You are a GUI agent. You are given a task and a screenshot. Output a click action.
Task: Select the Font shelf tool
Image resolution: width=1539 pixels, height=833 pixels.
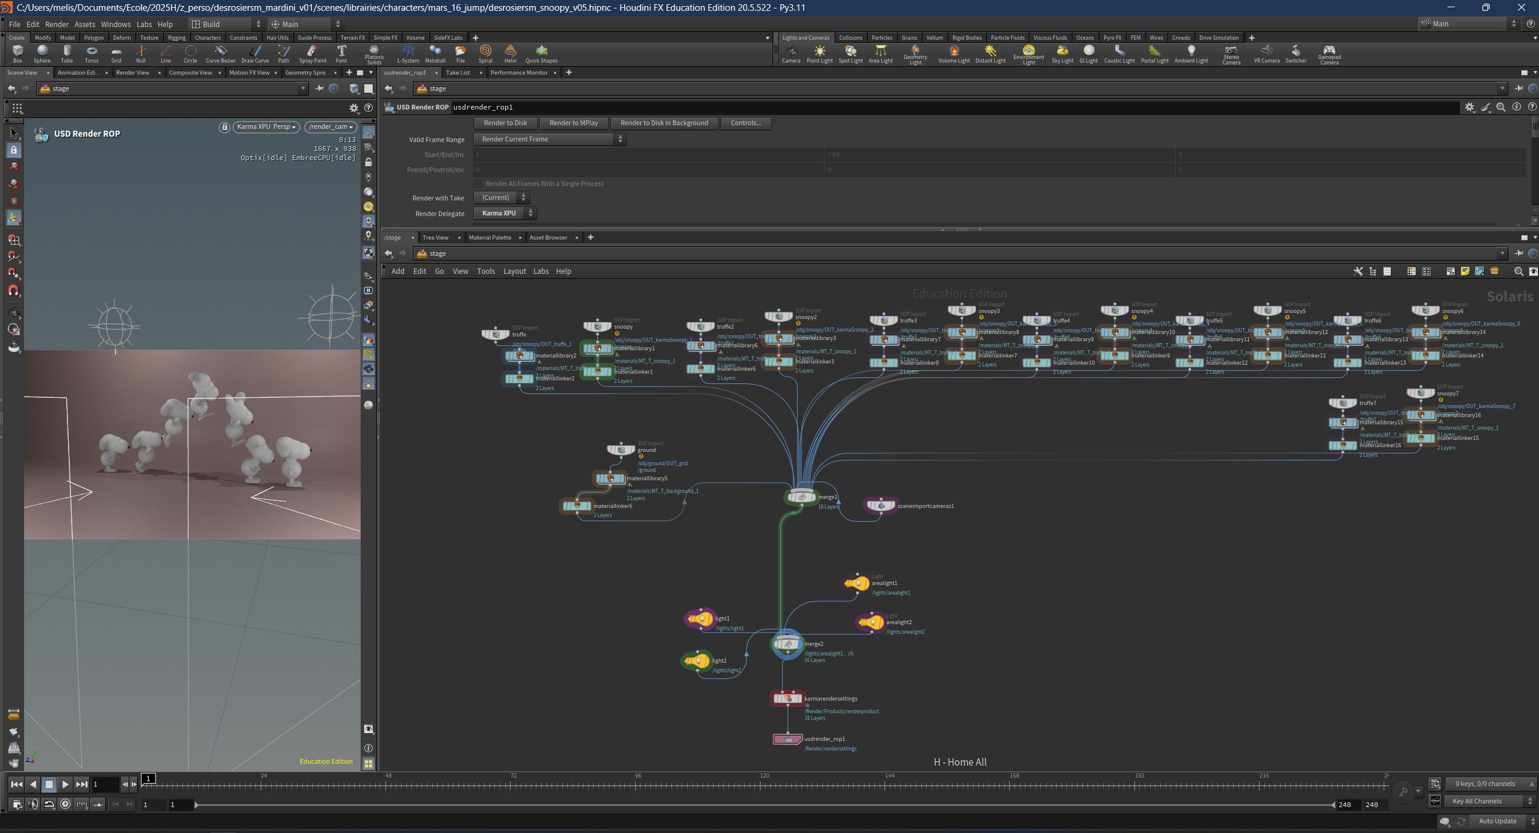pyautogui.click(x=341, y=54)
